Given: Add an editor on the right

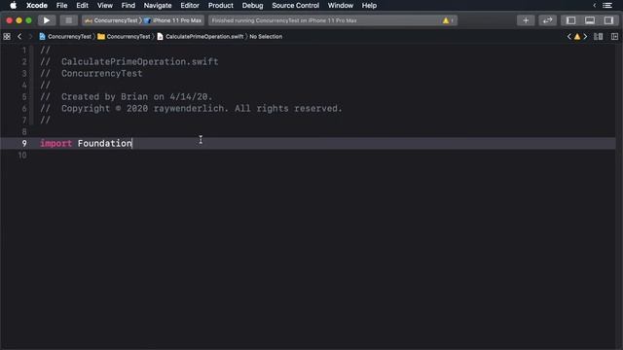Looking at the screenshot, I should pos(614,37).
